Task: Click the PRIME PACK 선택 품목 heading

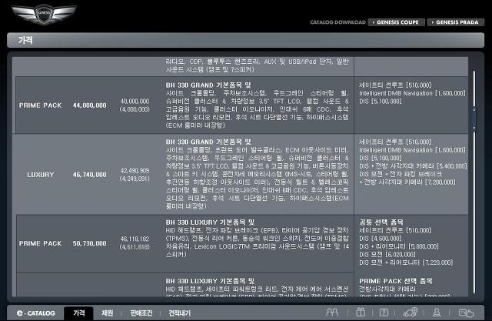Action: 396,281
